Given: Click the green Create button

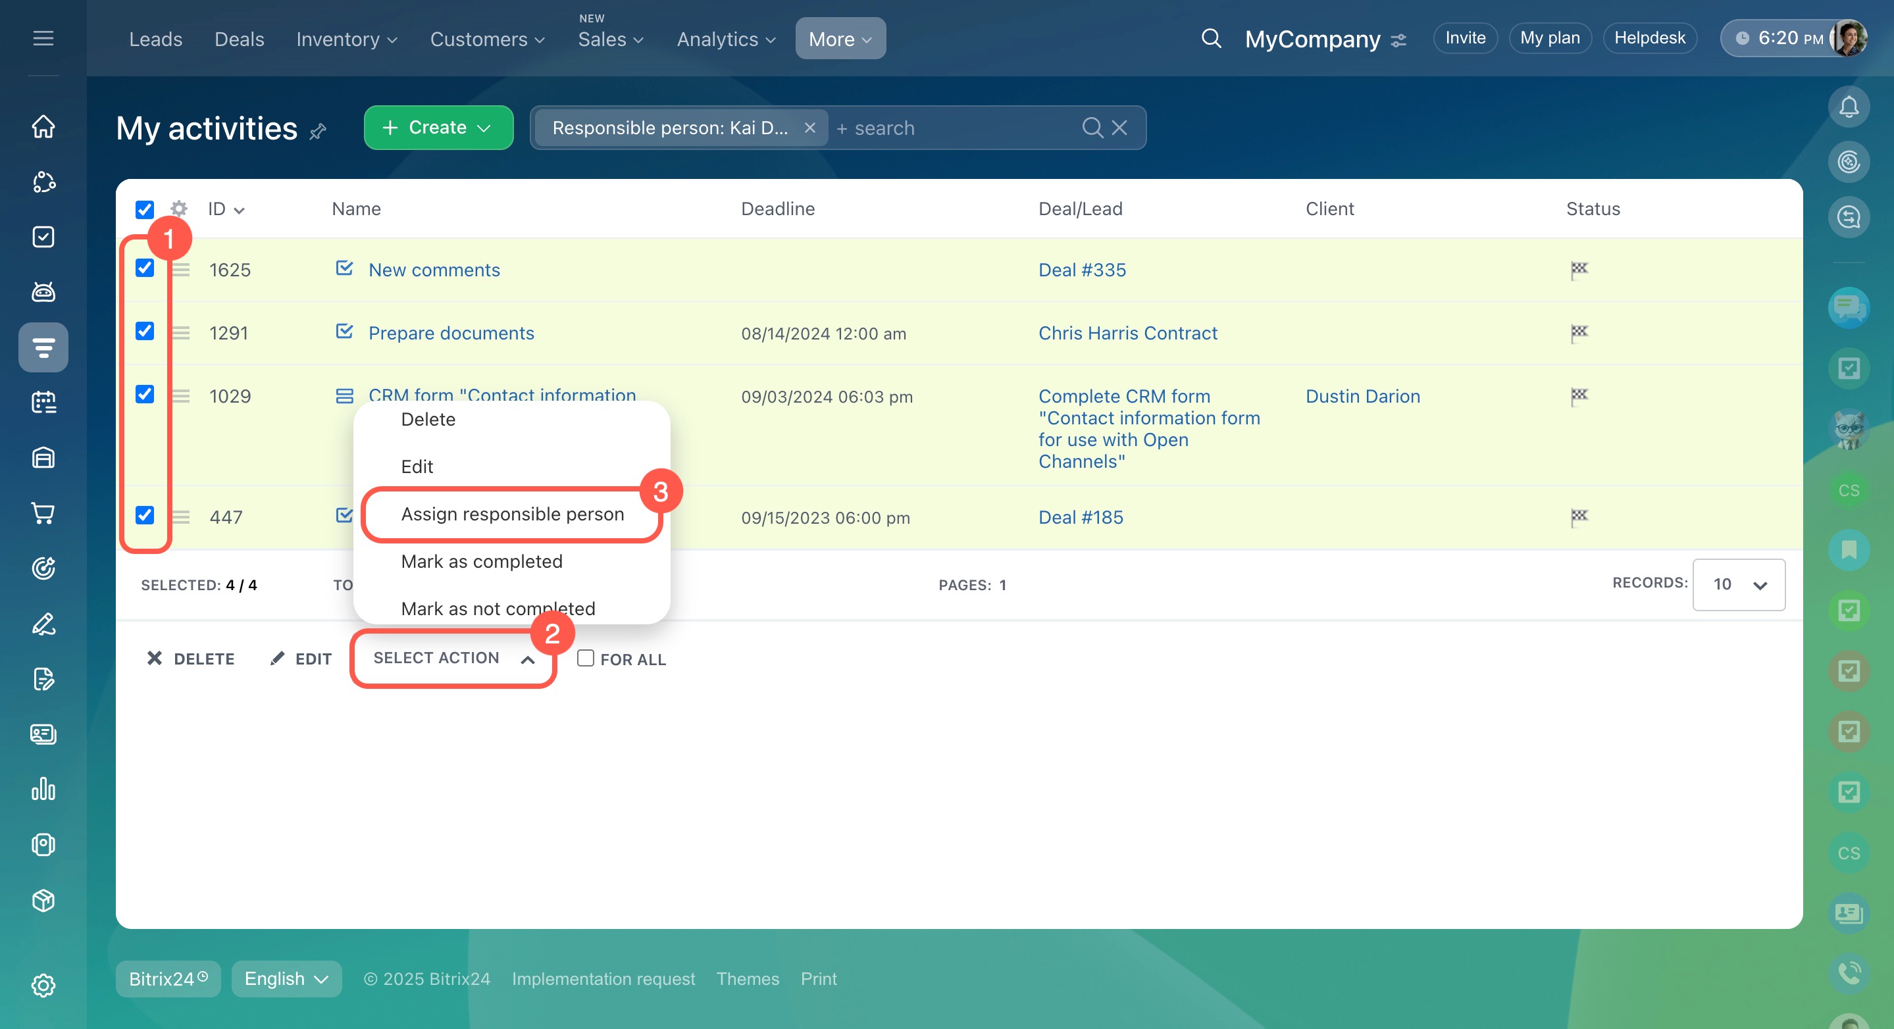Looking at the screenshot, I should [x=438, y=127].
